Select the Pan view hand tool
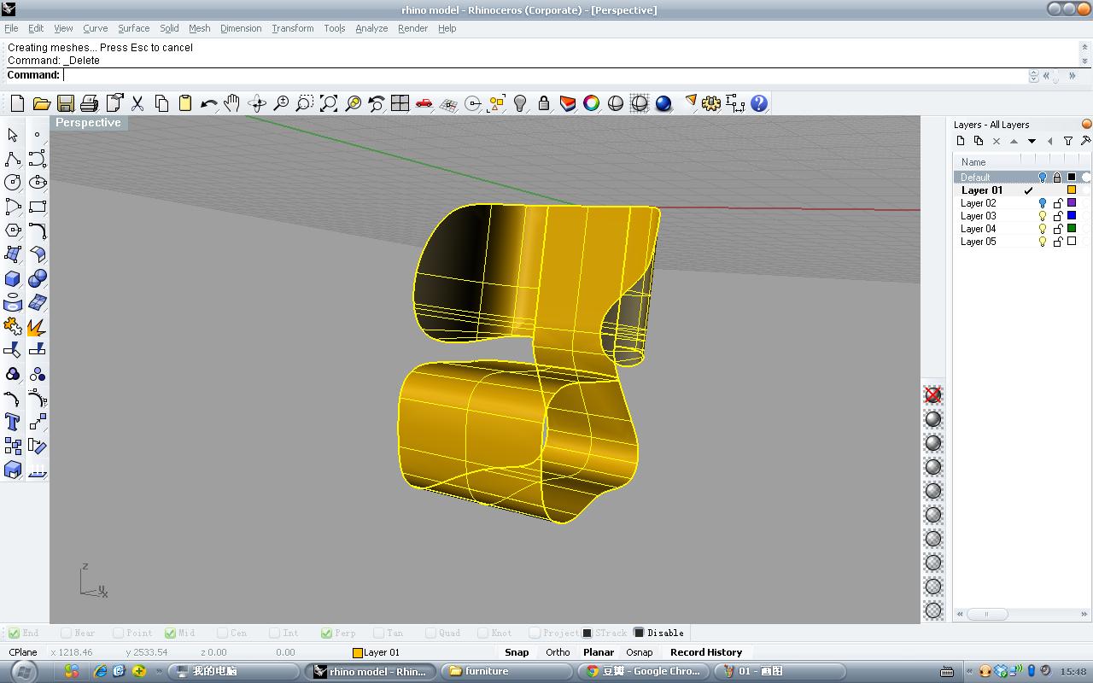Screen dimensions: 1093x683 [x=231, y=103]
